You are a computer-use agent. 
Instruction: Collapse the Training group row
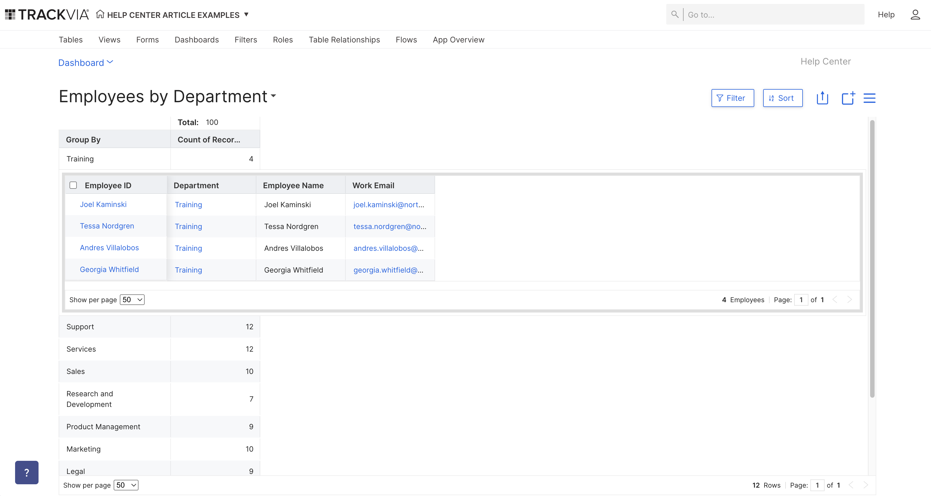pyautogui.click(x=159, y=159)
